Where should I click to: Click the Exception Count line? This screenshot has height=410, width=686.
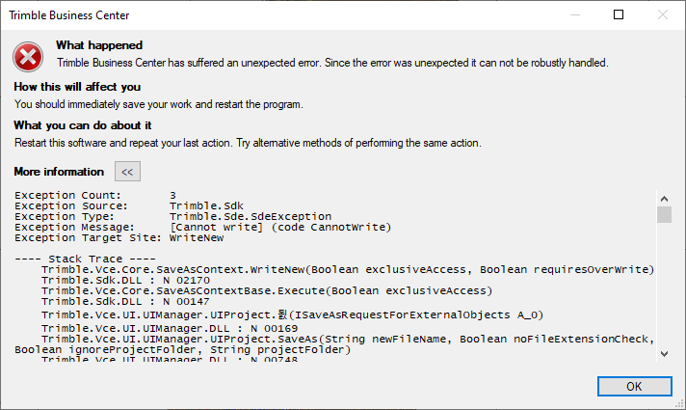(96, 196)
